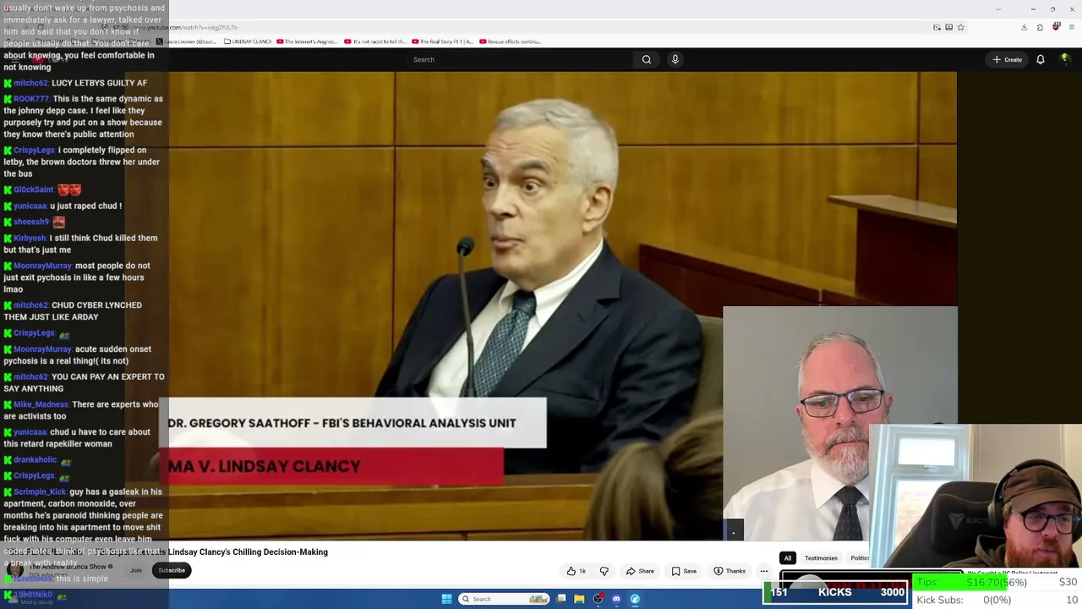This screenshot has height=609, width=1082.
Task: Click the YouTube Create button
Action: tap(1008, 59)
